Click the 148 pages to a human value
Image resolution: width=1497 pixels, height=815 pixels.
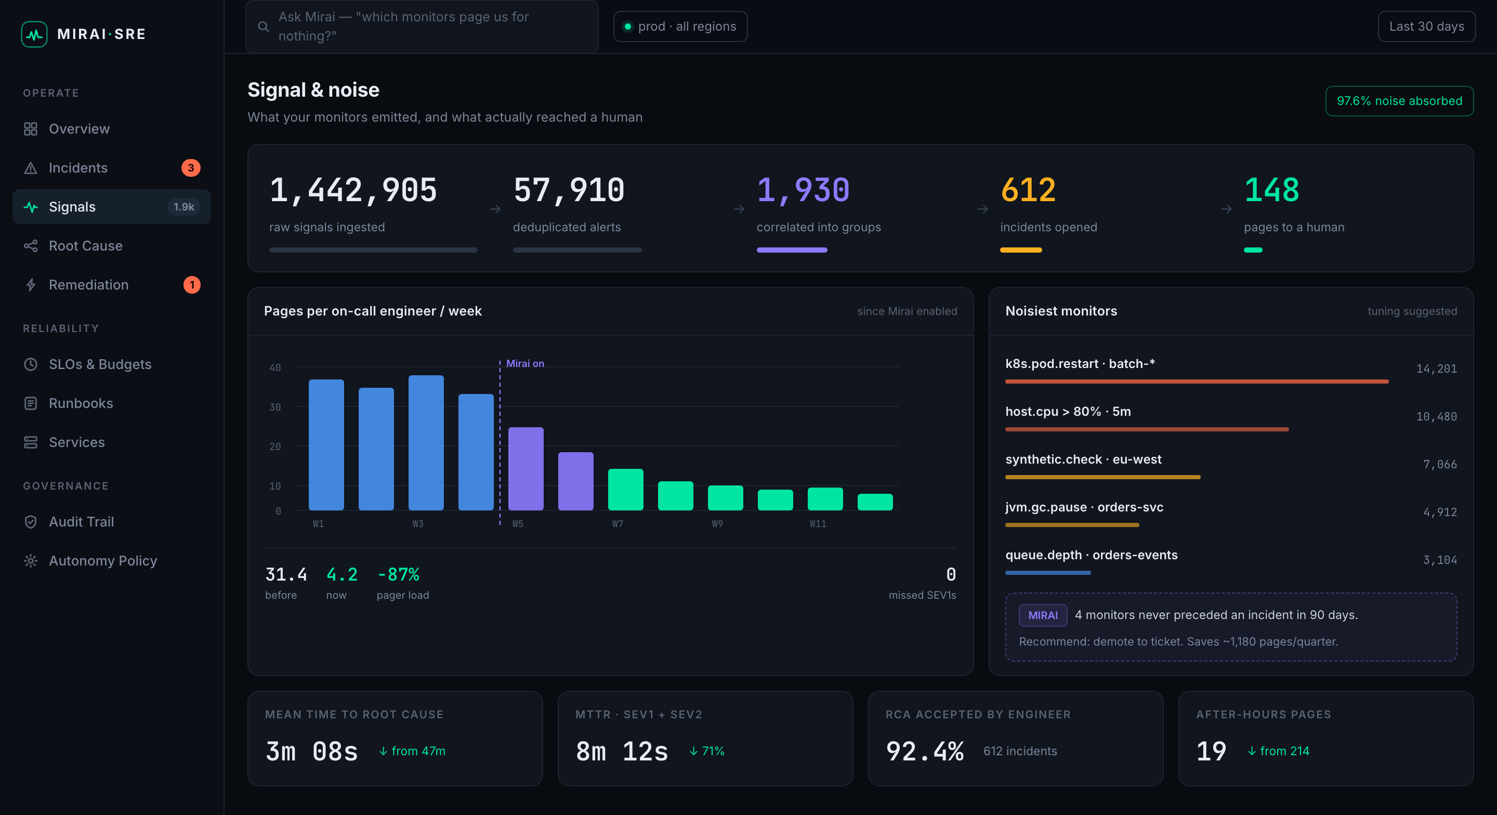point(1271,190)
